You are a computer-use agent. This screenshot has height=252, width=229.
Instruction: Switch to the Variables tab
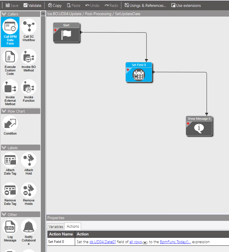point(56,227)
